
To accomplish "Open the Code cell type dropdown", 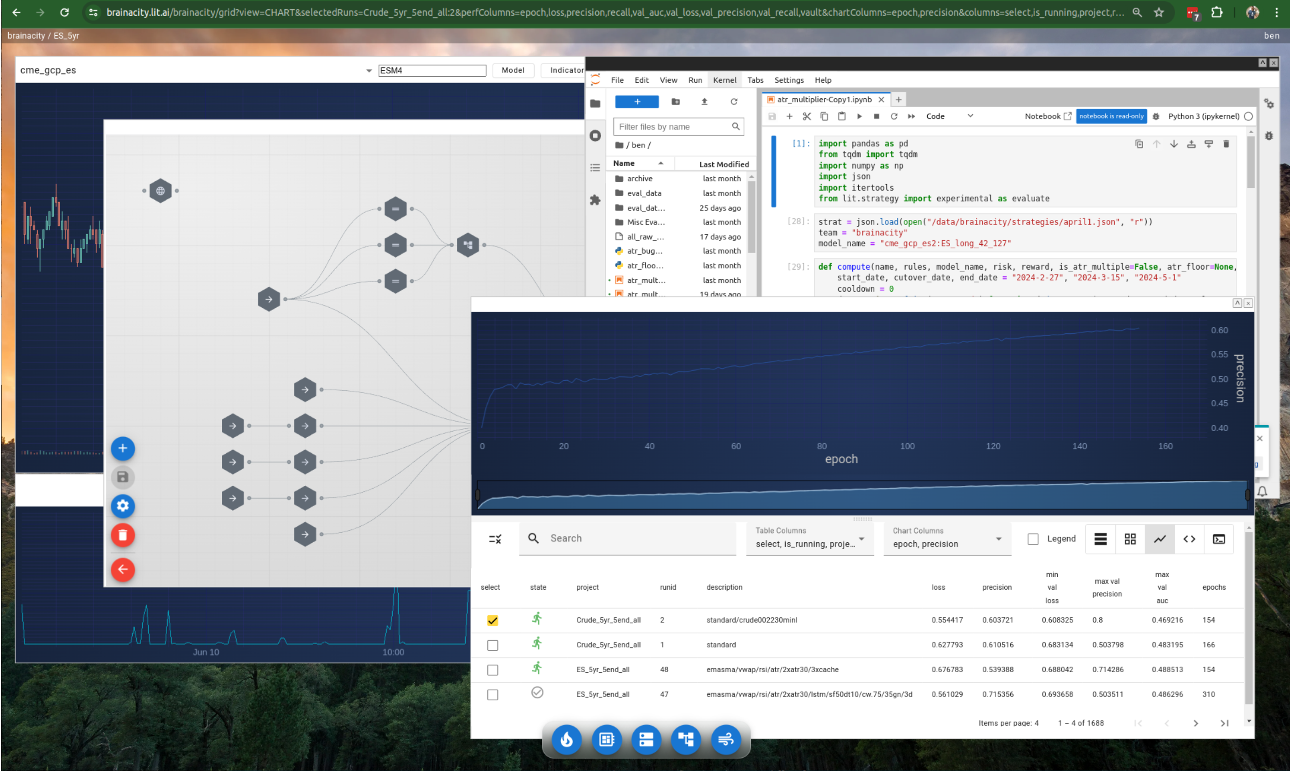I will pyautogui.click(x=949, y=116).
